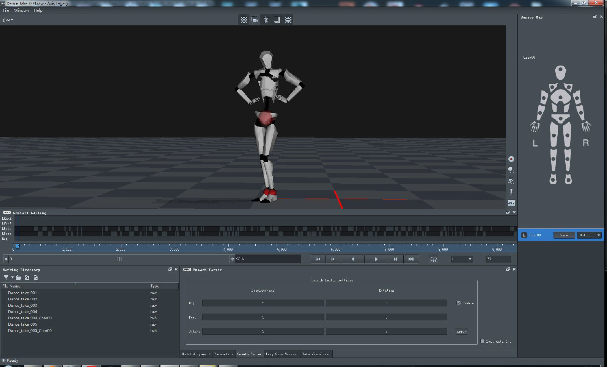The image size is (607, 367).
Task: Click the Hip Displacement slider
Action: click(x=263, y=303)
